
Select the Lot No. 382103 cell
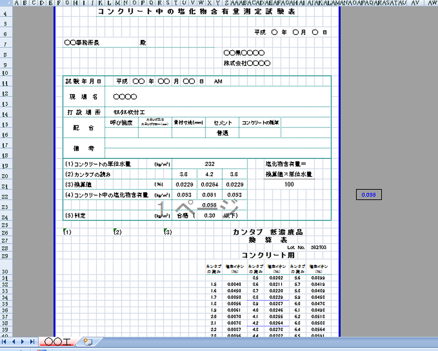[x=318, y=248]
